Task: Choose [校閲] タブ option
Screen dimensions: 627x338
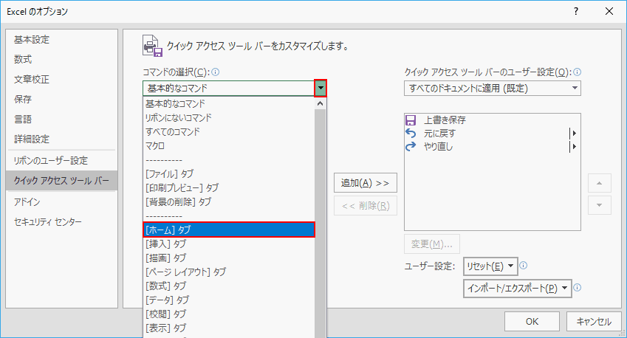Action: click(x=229, y=314)
